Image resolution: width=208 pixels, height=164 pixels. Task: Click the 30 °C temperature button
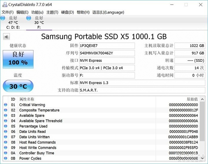tap(18, 86)
